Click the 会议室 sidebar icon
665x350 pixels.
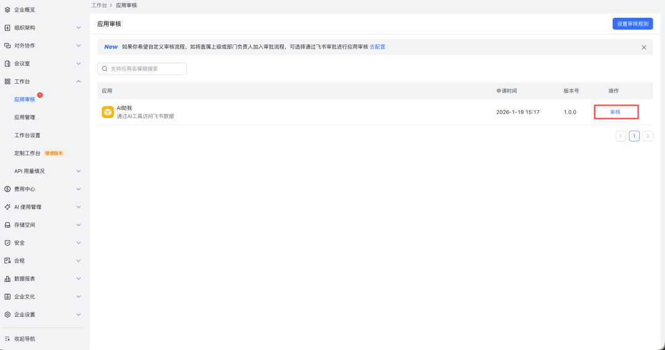pos(7,63)
